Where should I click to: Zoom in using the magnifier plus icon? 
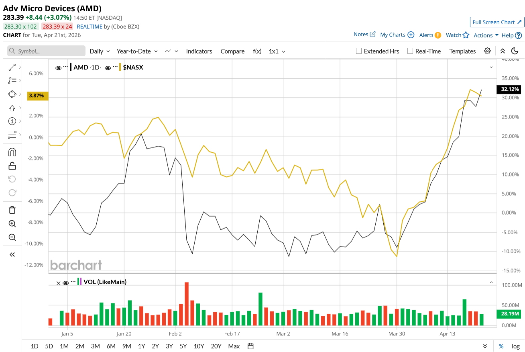coord(12,224)
